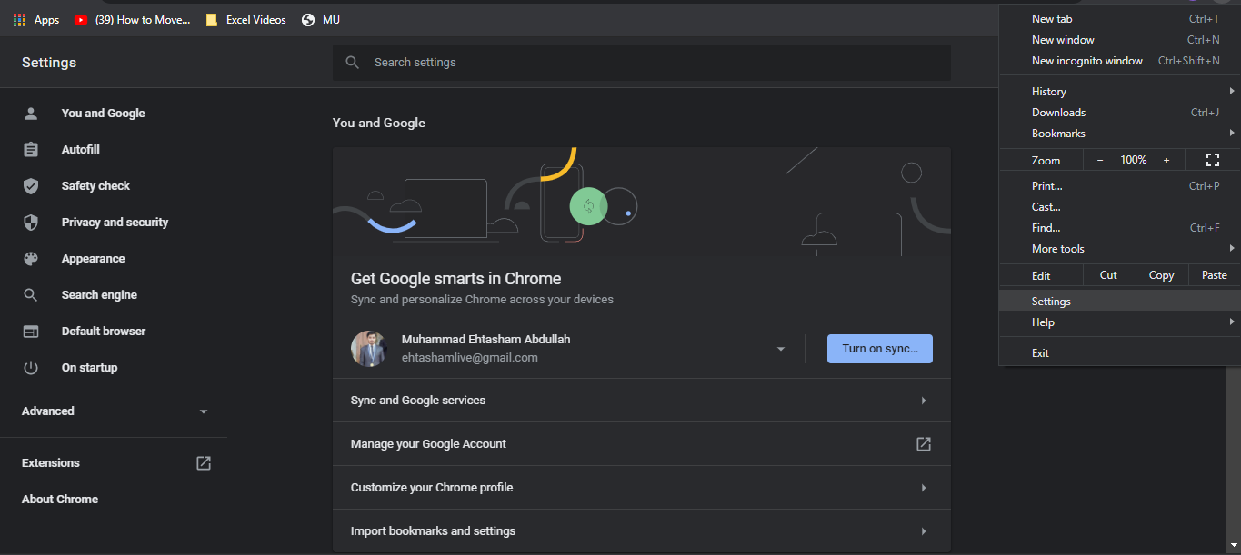Open the History submenu
The height and width of the screenshot is (555, 1241).
click(x=1048, y=92)
